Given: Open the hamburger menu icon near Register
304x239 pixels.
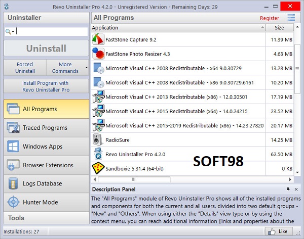Looking at the screenshot, I should tap(291, 18).
